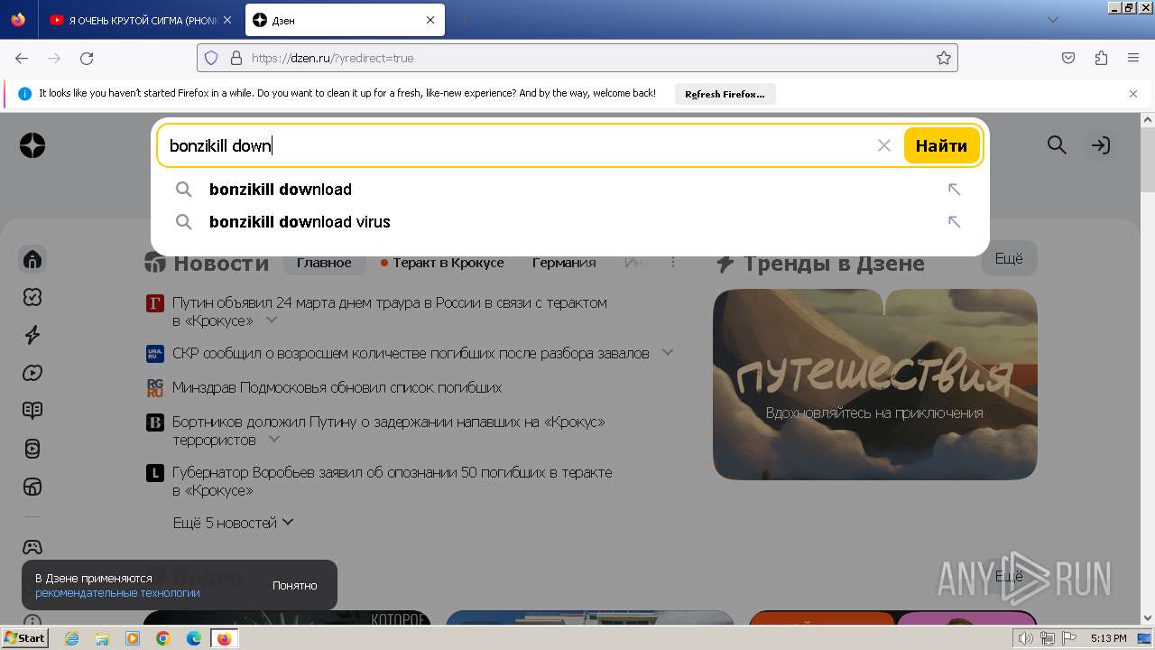Fill query with 'bonzikill download' arrow
Viewport: 1155px width, 650px height.
click(x=954, y=190)
